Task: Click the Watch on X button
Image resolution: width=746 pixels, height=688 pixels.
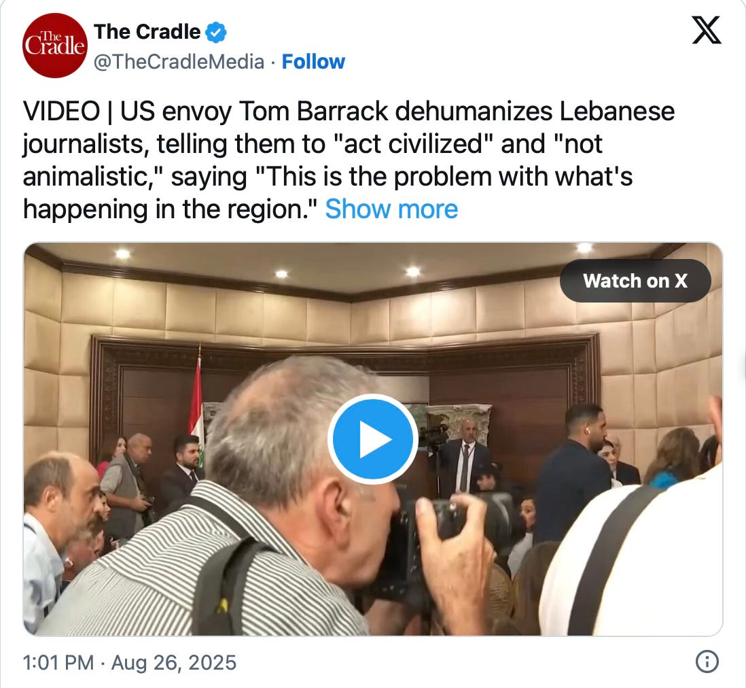Action: 635,281
